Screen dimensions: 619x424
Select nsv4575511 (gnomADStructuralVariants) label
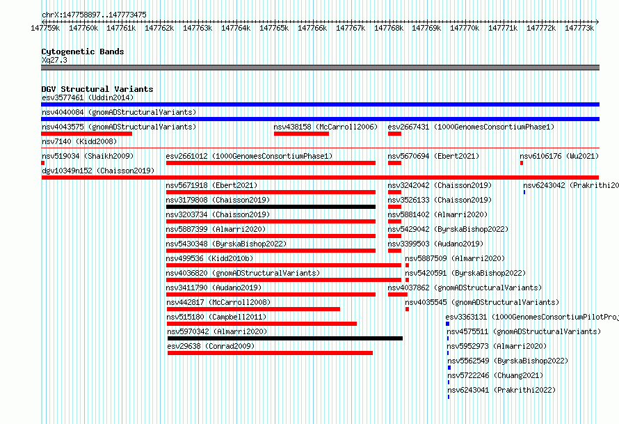coord(524,331)
